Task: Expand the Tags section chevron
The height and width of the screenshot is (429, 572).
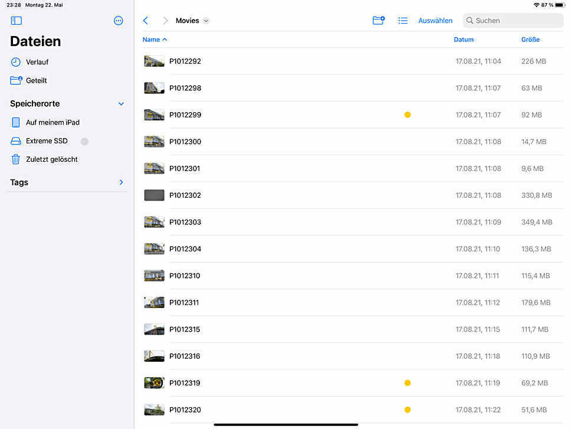Action: click(121, 182)
